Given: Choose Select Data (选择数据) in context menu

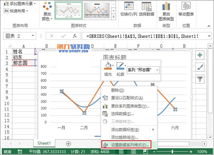Looking at the screenshot, I should pyautogui.click(x=129, y=114).
